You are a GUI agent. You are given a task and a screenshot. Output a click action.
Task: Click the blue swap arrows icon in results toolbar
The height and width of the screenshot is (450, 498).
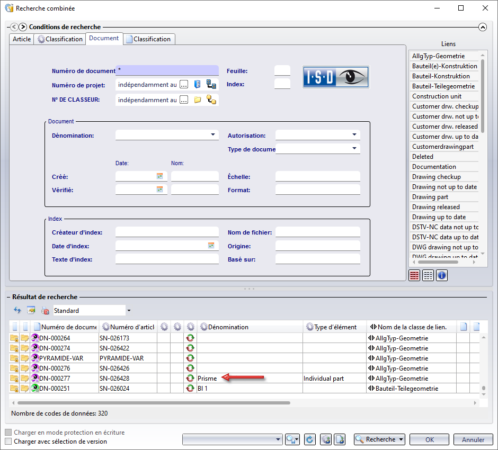pos(17,310)
